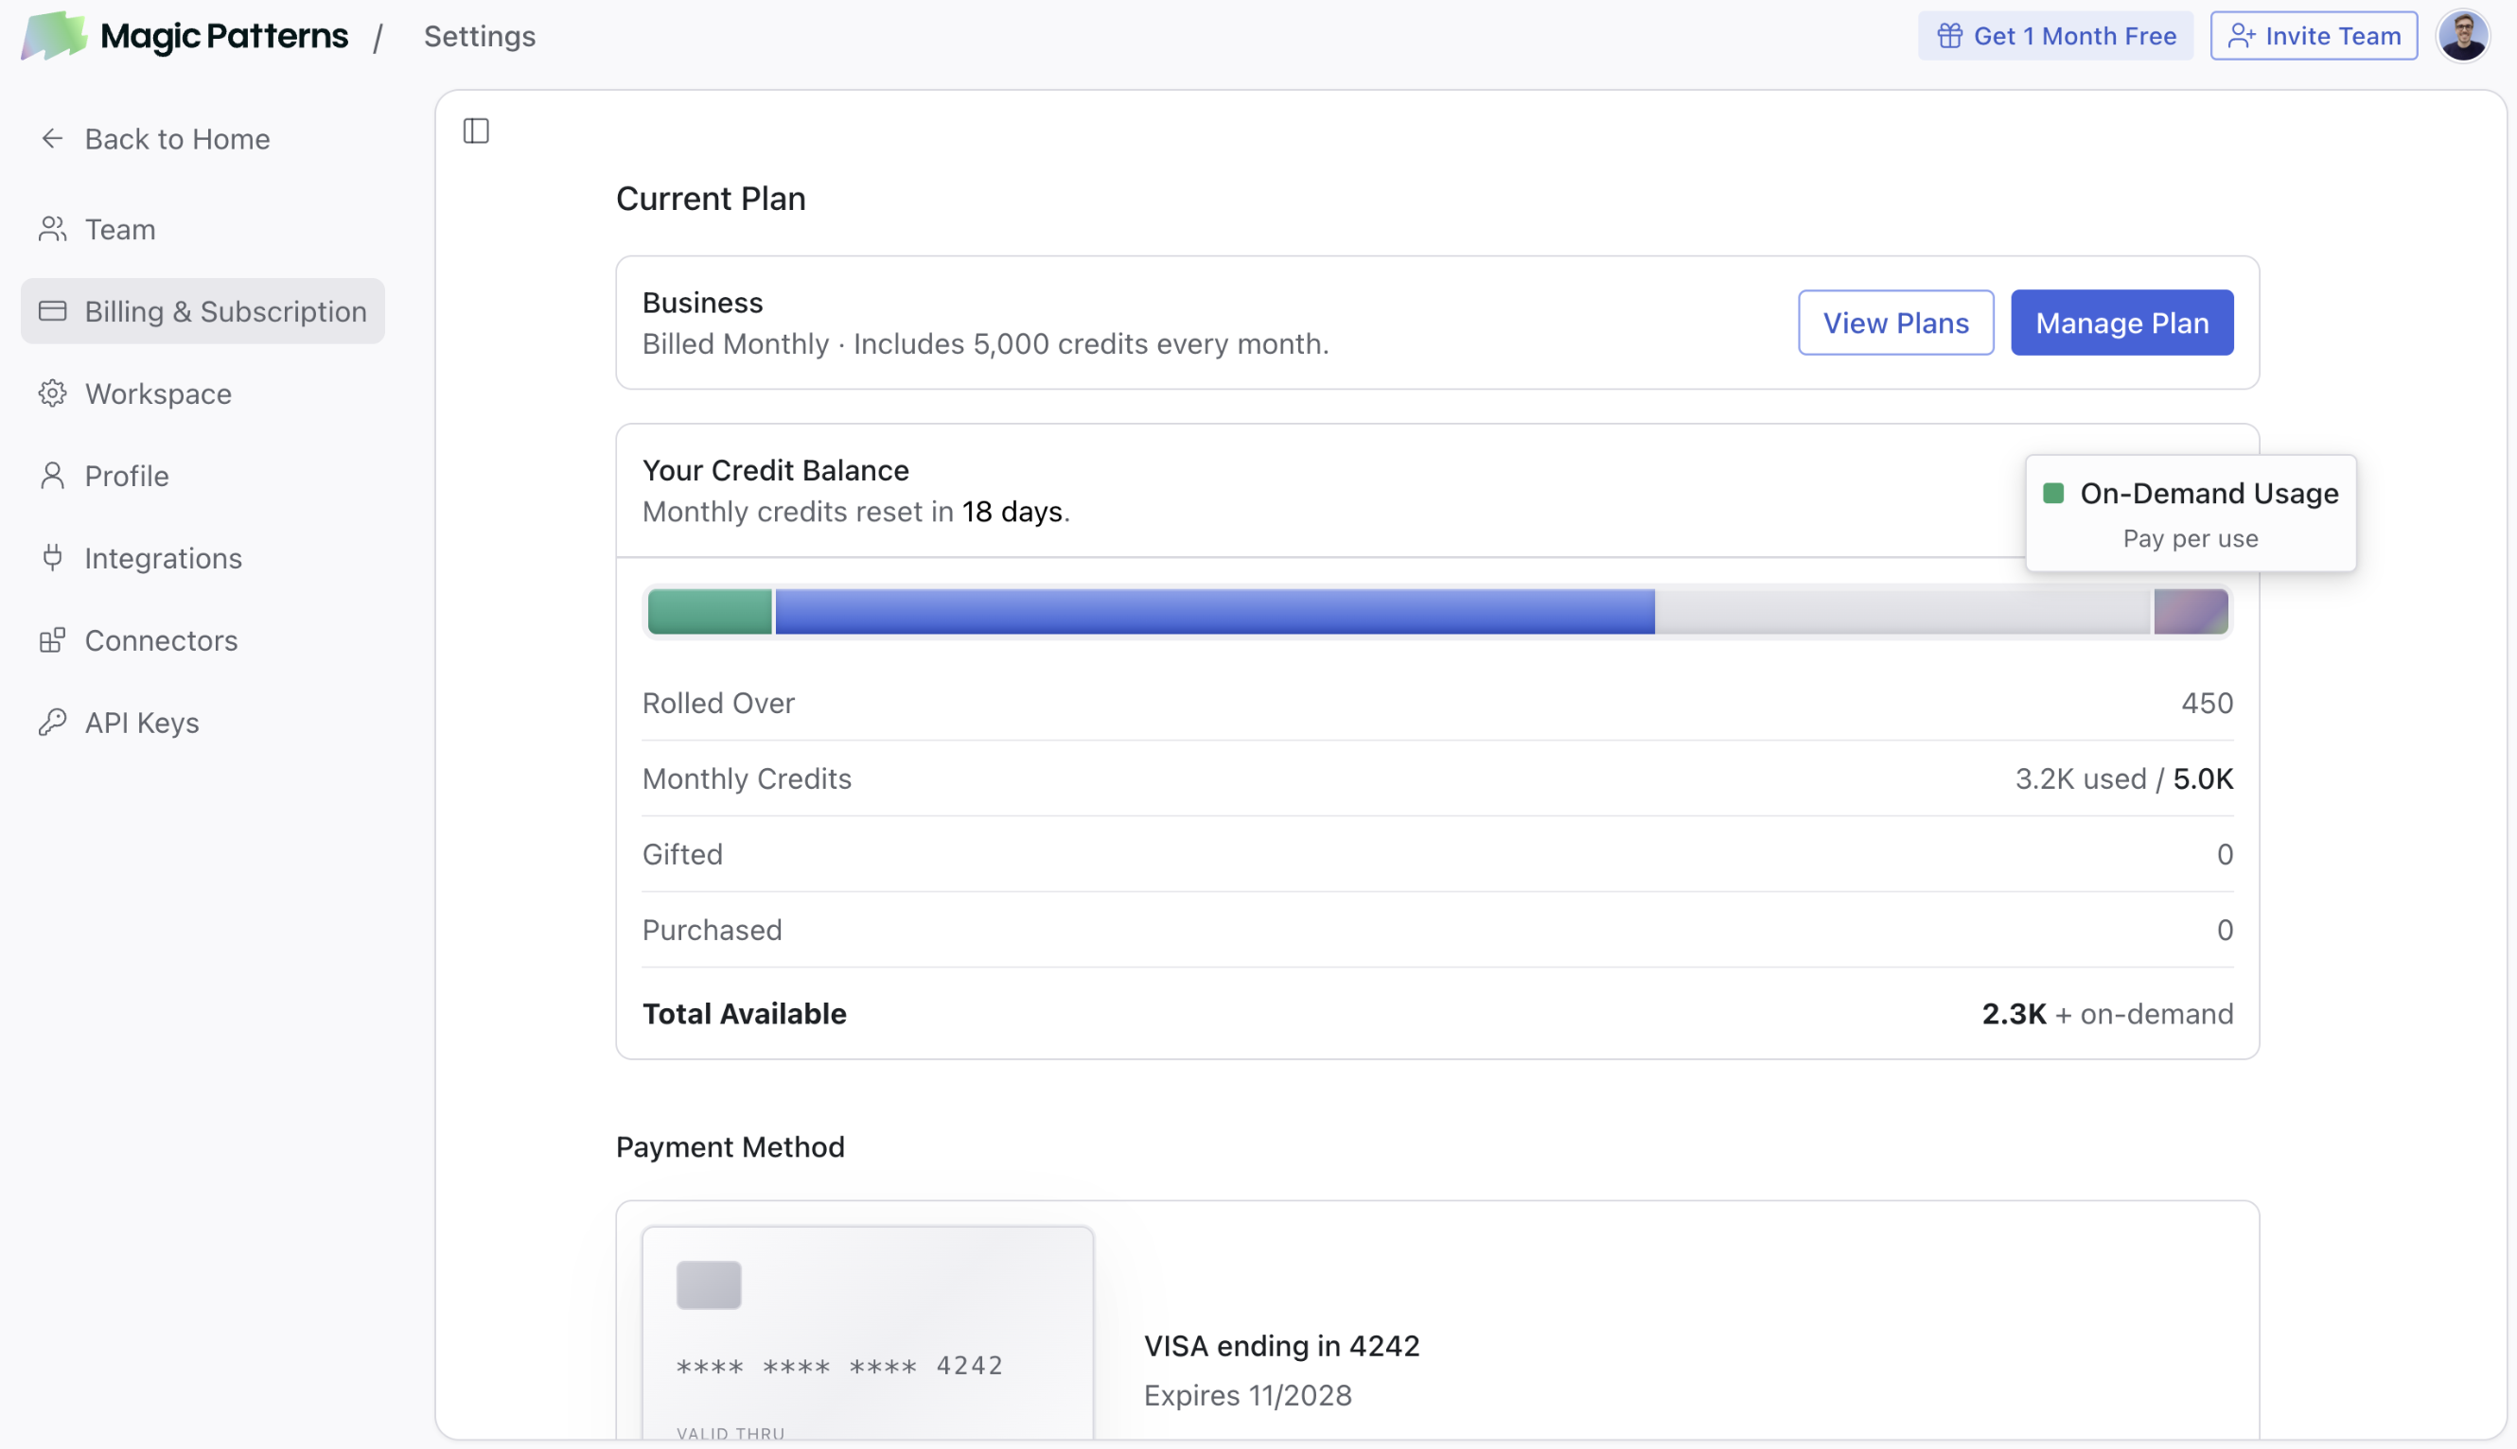Image resolution: width=2517 pixels, height=1449 pixels.
Task: Click the purple on-demand bar segment
Action: point(2190,611)
